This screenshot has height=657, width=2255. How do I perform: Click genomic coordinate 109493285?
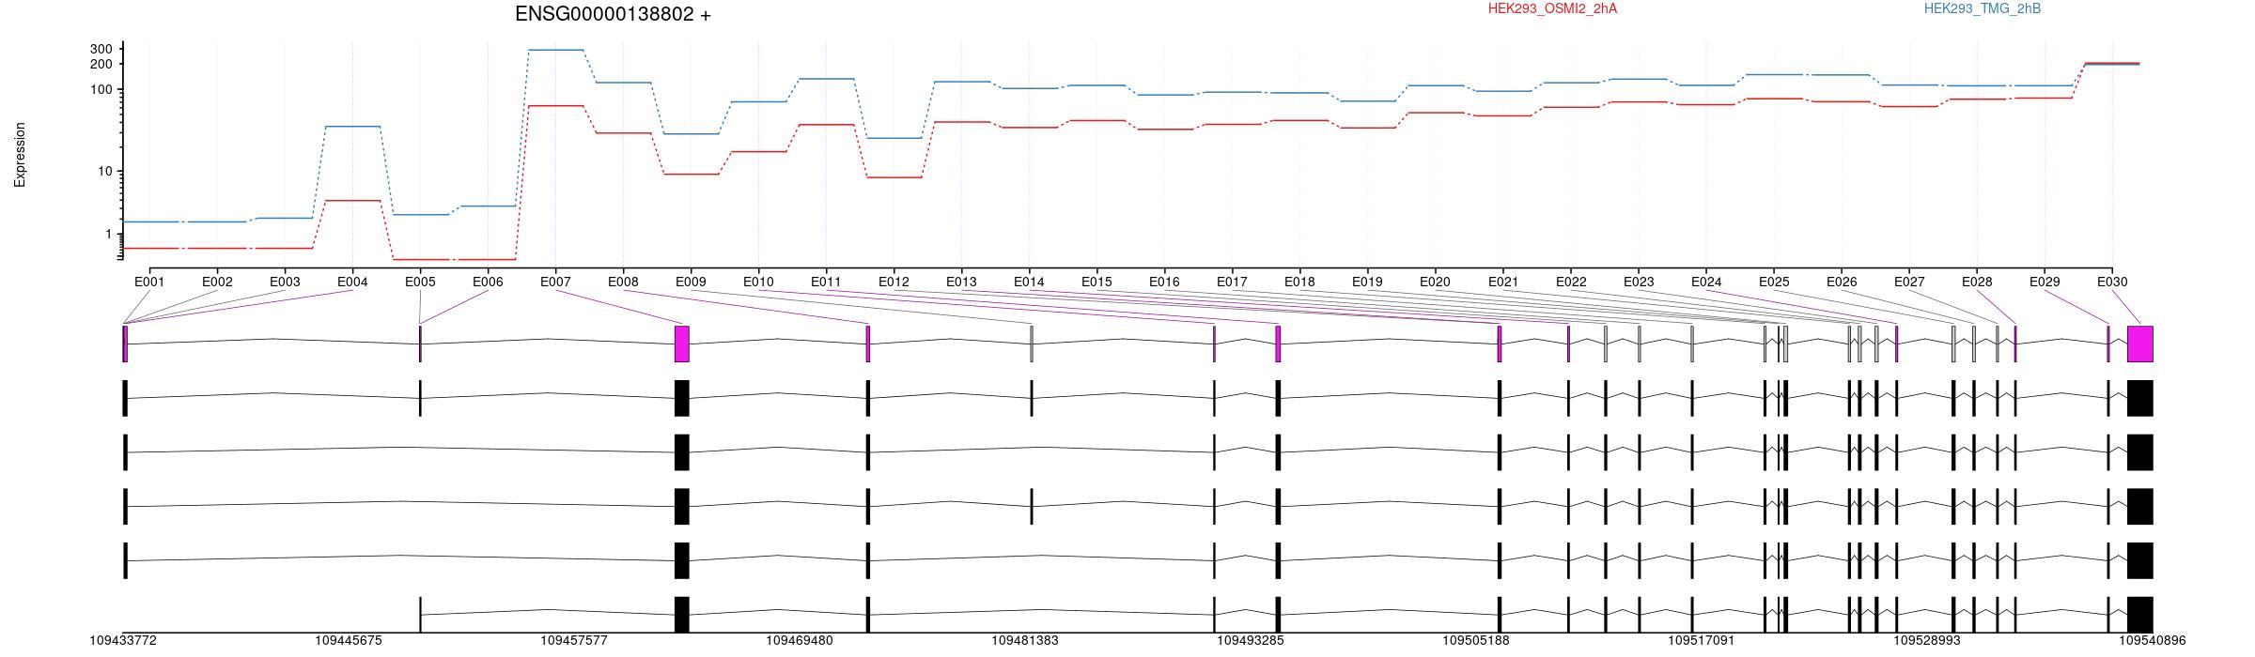tap(1251, 641)
